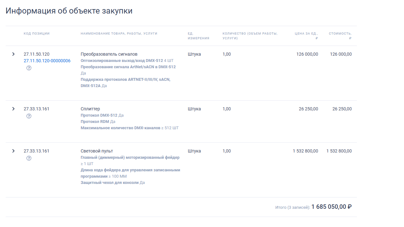The height and width of the screenshot is (227, 404).
Task: Click Поддержка протоколов ARTNET-II/III/IV characteristic
Action: (x=126, y=83)
